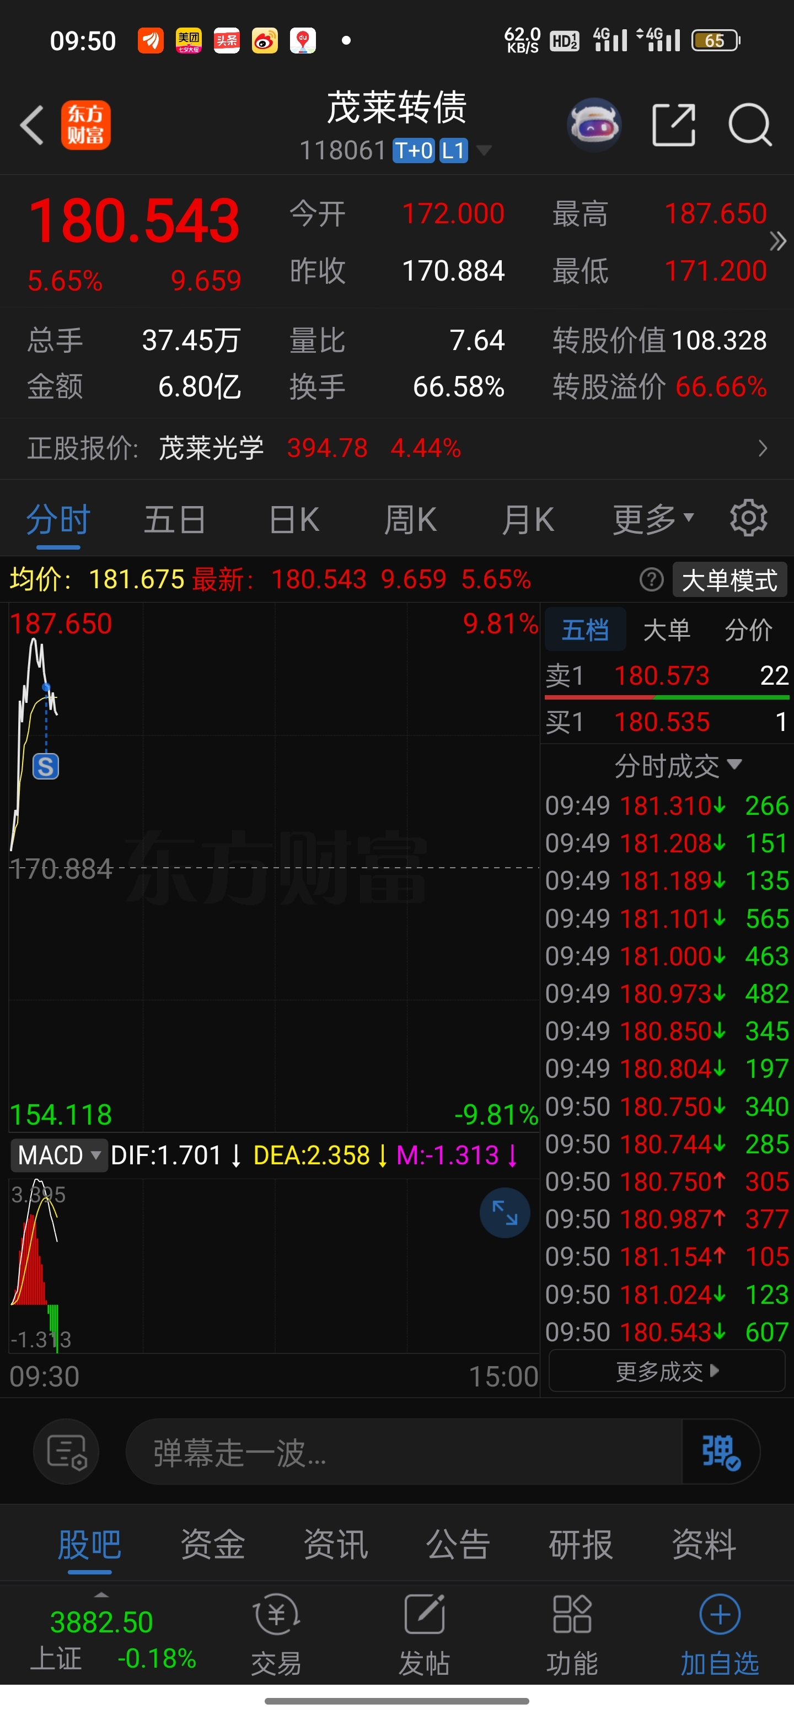The image size is (794, 1720).
Task: Tap the 发帖 post icon
Action: pos(424,1635)
